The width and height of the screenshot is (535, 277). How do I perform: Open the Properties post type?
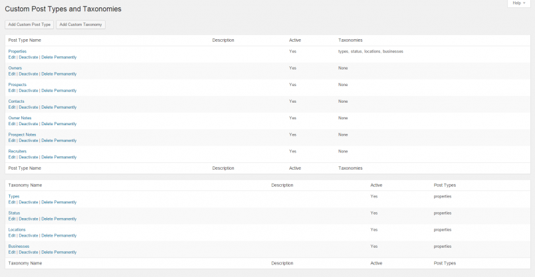(x=17, y=52)
